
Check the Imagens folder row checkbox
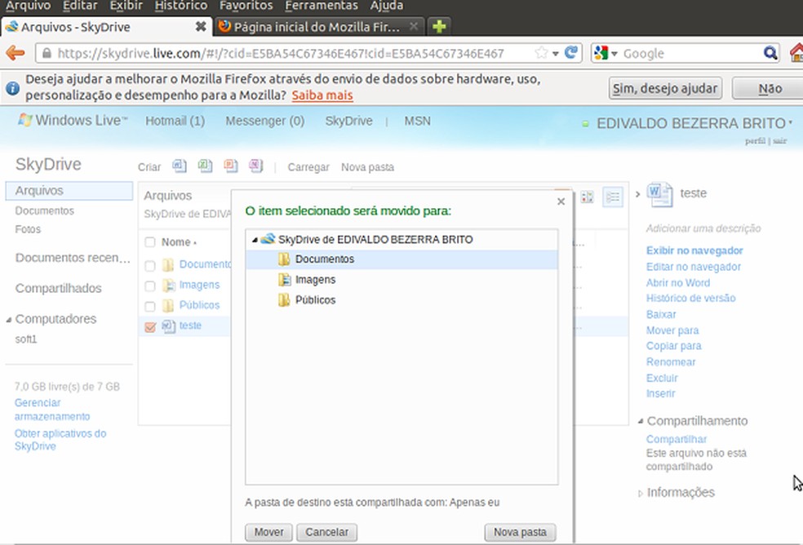point(150,286)
